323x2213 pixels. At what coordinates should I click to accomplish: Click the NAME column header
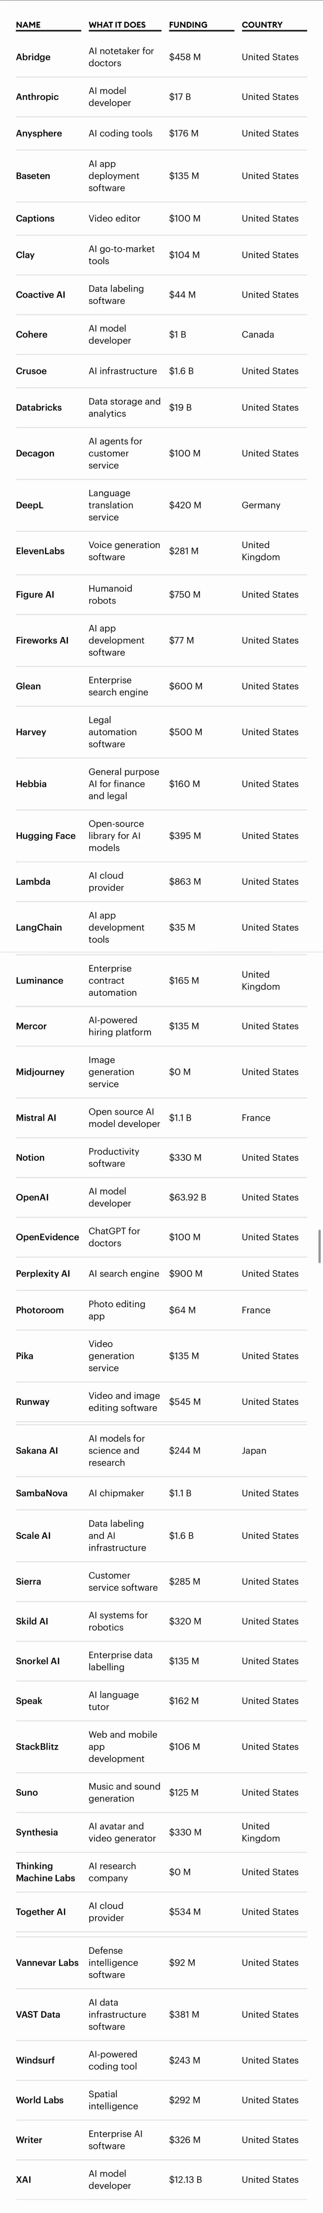(x=28, y=25)
